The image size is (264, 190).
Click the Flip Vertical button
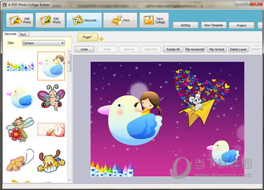tap(217, 49)
